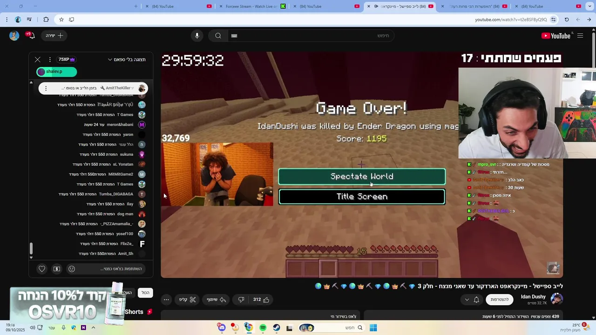Click the Share (שיתוף) button
The height and width of the screenshot is (335, 596).
pyautogui.click(x=216, y=300)
